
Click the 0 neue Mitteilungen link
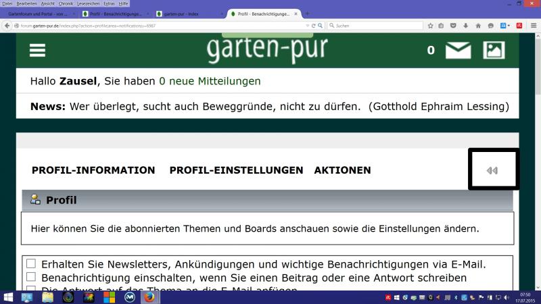tap(210, 81)
